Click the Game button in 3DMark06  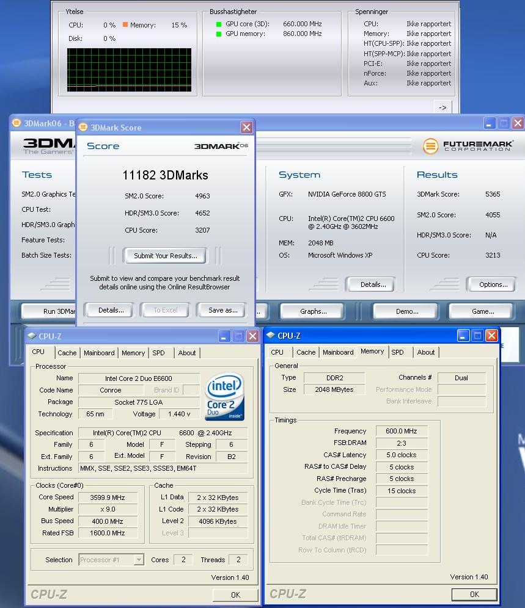pos(482,311)
